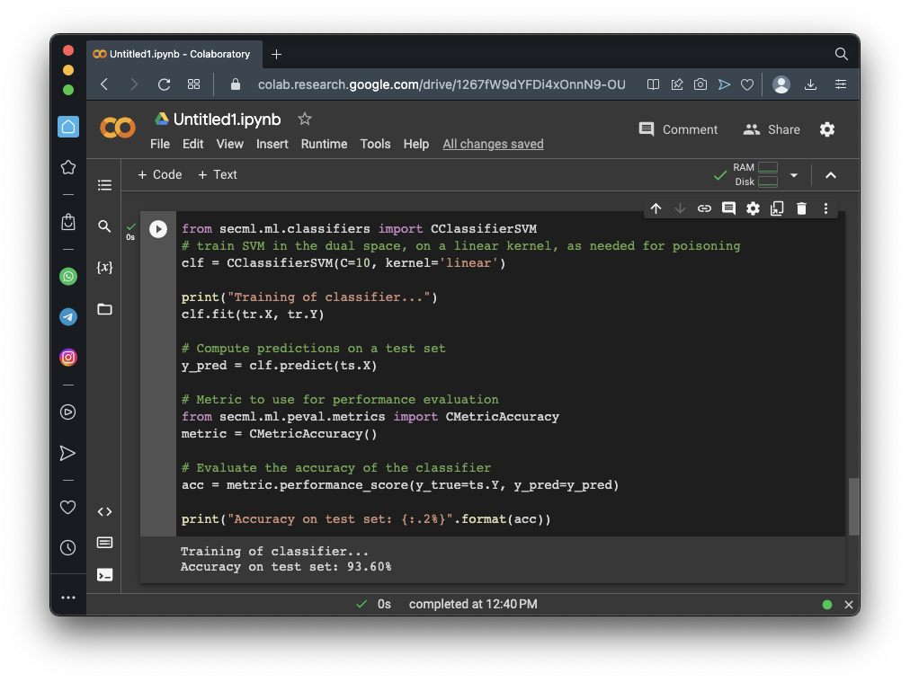The height and width of the screenshot is (682, 910).
Task: Open Colab settings gear
Action: point(827,129)
